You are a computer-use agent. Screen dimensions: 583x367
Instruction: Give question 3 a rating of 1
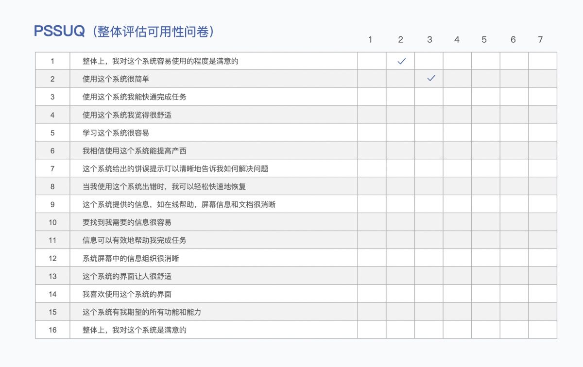coord(372,96)
